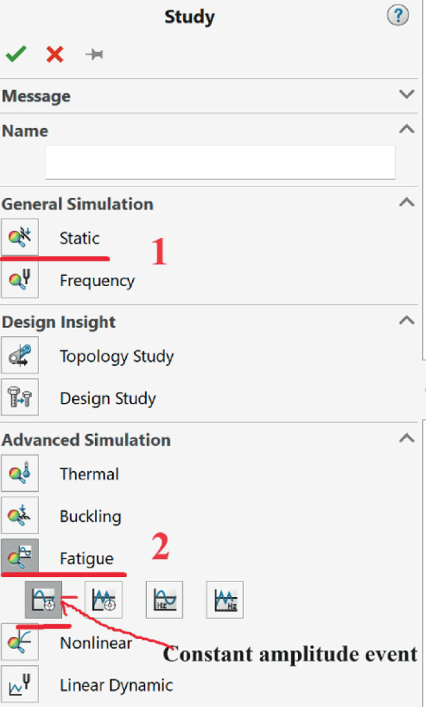
Task: Confirm the study with the green checkmark
Action: [16, 54]
